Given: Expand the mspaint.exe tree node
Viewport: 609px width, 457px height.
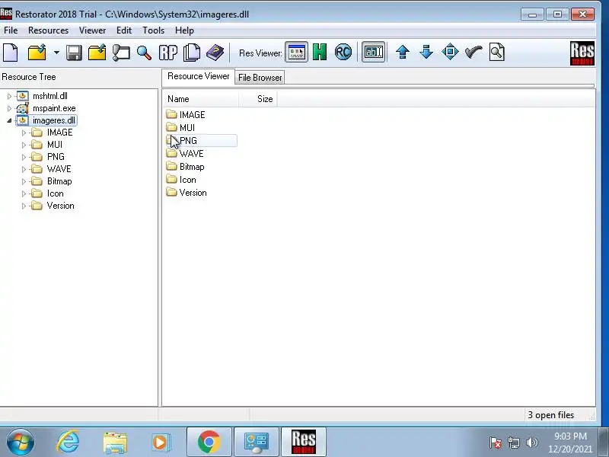Looking at the screenshot, I should click(9, 108).
